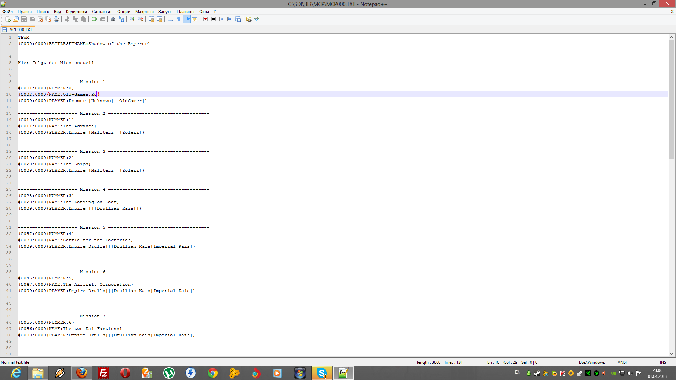Toggle indent guide toolbar button

tap(187, 19)
